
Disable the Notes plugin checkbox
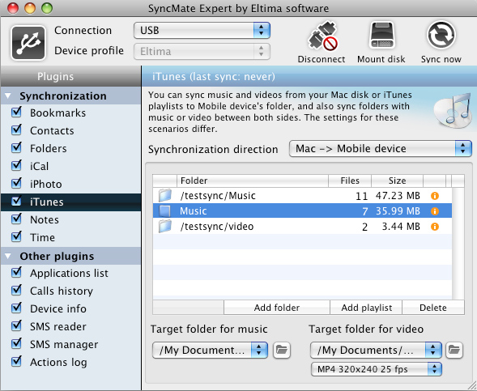coord(16,219)
